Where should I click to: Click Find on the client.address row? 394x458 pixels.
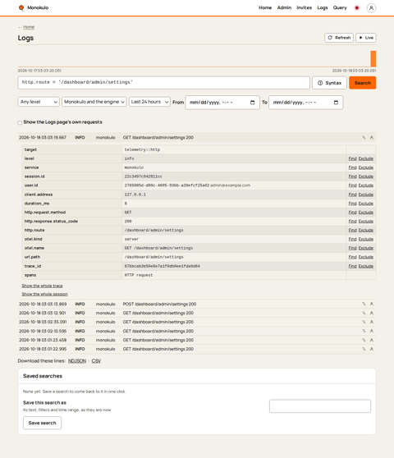click(x=352, y=195)
